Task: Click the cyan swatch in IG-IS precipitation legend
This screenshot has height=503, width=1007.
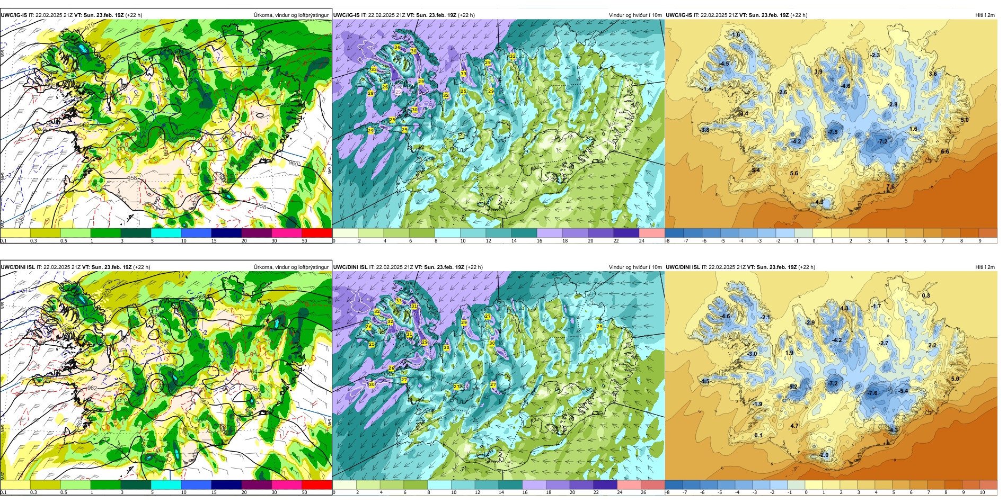Action: pyautogui.click(x=166, y=233)
